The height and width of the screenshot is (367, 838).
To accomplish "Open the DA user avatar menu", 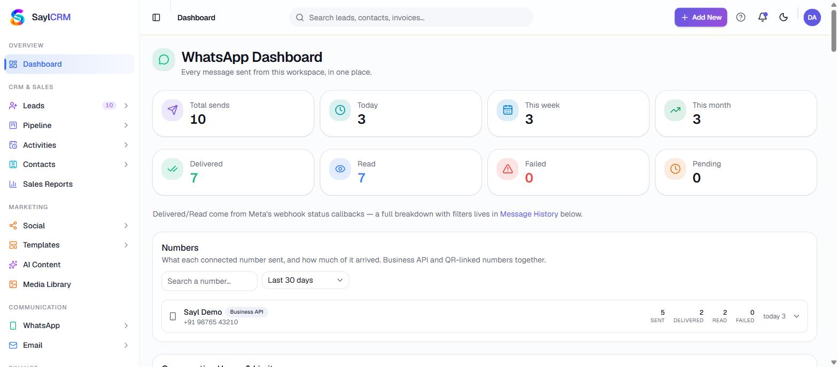I will (x=812, y=17).
